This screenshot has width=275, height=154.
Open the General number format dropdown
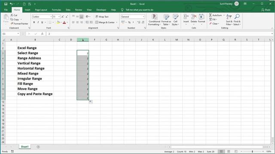click(x=144, y=17)
